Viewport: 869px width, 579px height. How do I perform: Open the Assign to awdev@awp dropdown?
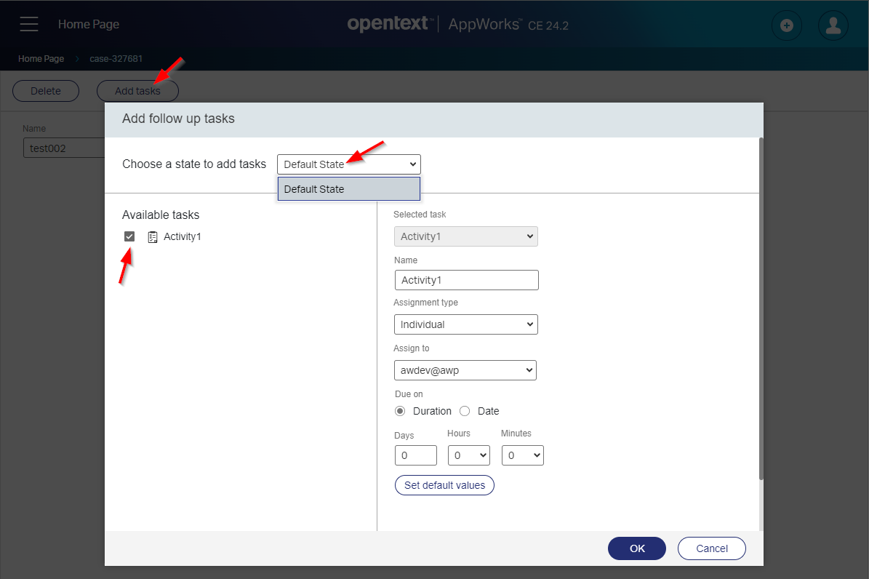(465, 370)
